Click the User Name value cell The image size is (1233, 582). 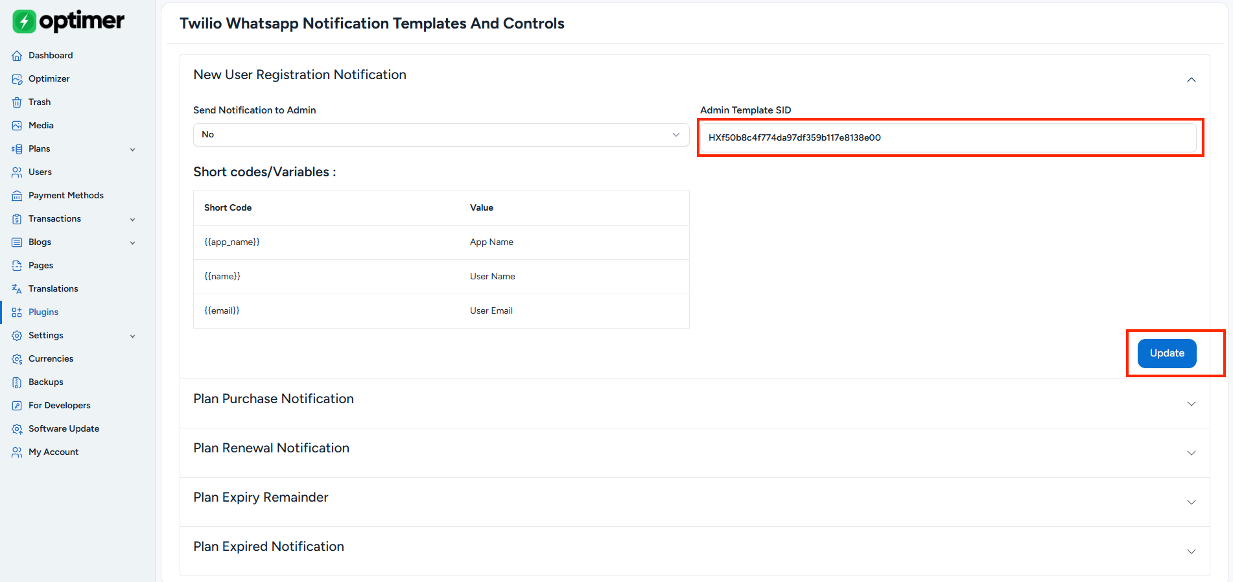tap(493, 276)
